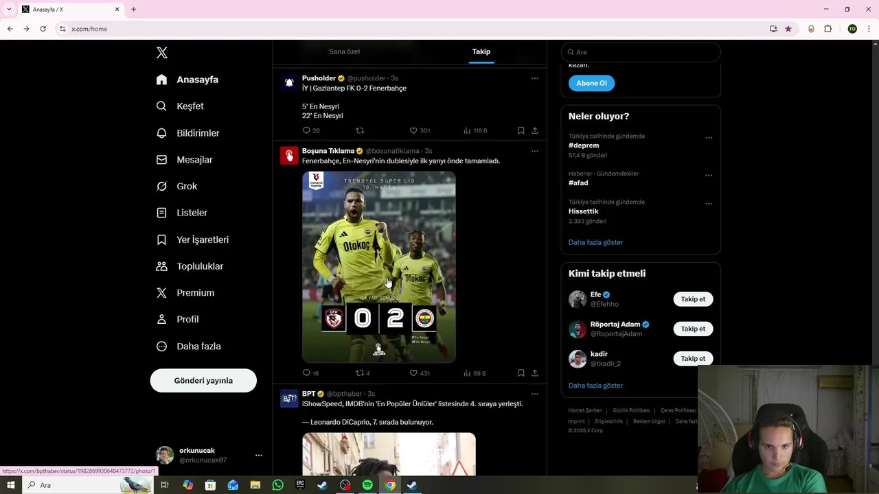Open Spotify from the taskbar
This screenshot has height=494, width=879.
pyautogui.click(x=367, y=485)
